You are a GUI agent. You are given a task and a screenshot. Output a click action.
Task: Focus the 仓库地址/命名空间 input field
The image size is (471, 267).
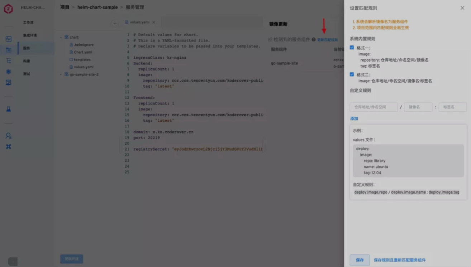(374, 107)
